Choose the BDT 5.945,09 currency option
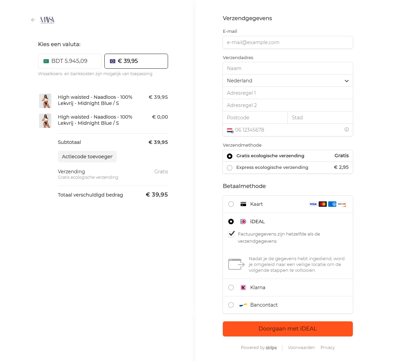This screenshot has width=410, height=361. (70, 61)
